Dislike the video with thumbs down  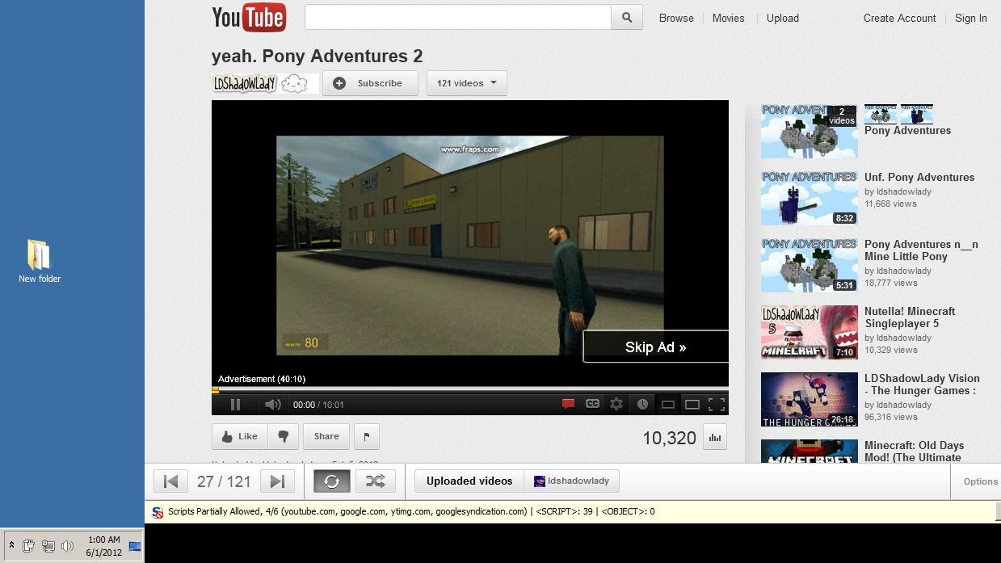283,436
